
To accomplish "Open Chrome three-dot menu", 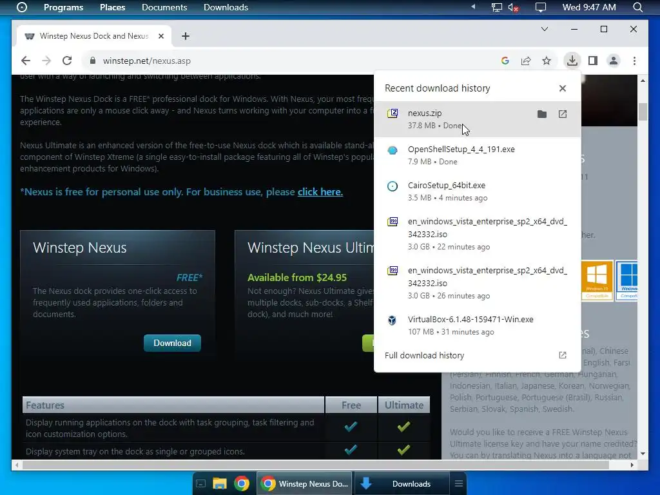I will click(634, 61).
